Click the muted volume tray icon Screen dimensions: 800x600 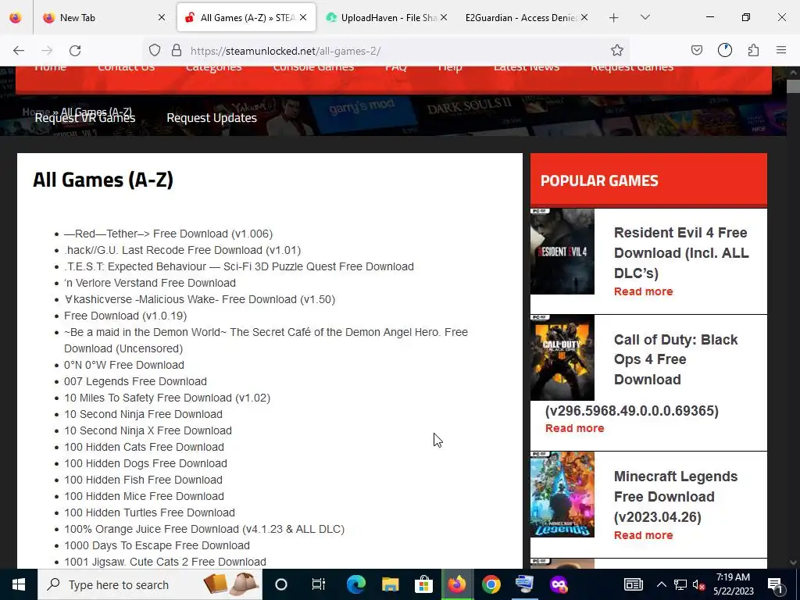click(699, 584)
